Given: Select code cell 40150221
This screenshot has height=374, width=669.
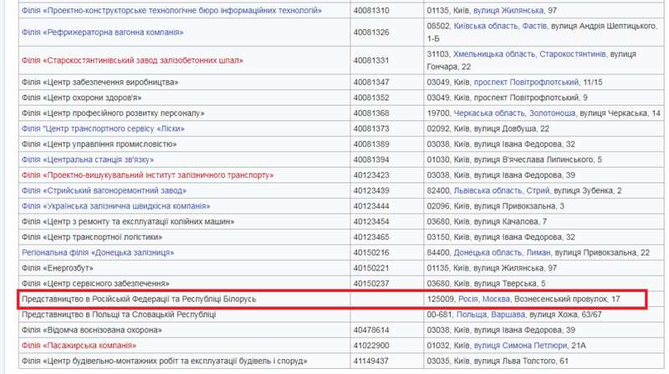Looking at the screenshot, I should click(371, 267).
